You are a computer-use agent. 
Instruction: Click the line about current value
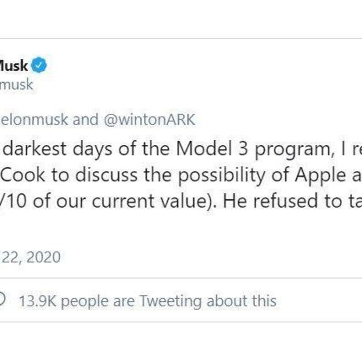[x=181, y=201]
